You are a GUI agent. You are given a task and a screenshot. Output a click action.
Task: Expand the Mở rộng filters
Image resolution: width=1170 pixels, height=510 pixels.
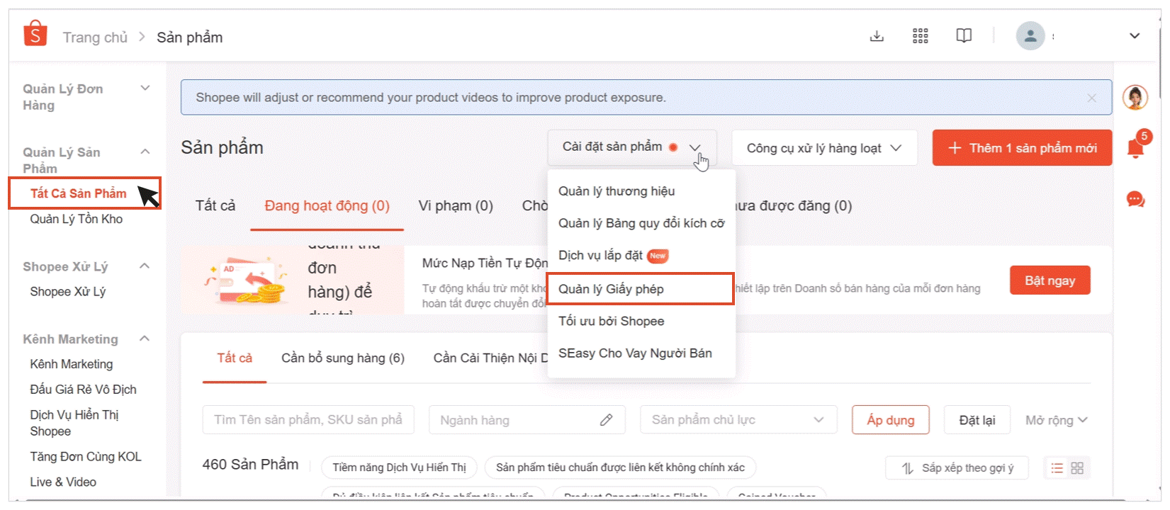click(x=1056, y=420)
